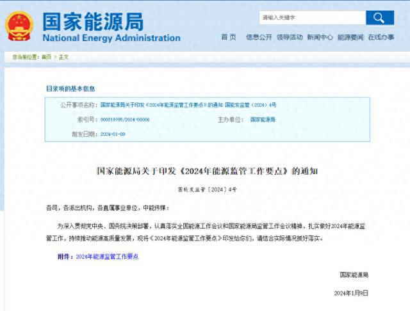Click the 主办单位 value 国家能源局
The image size is (410, 311).
pos(263,119)
